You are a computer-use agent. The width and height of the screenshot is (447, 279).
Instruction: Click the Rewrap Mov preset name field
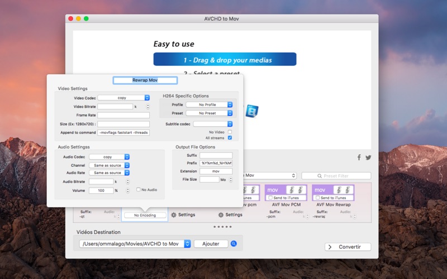145,80
